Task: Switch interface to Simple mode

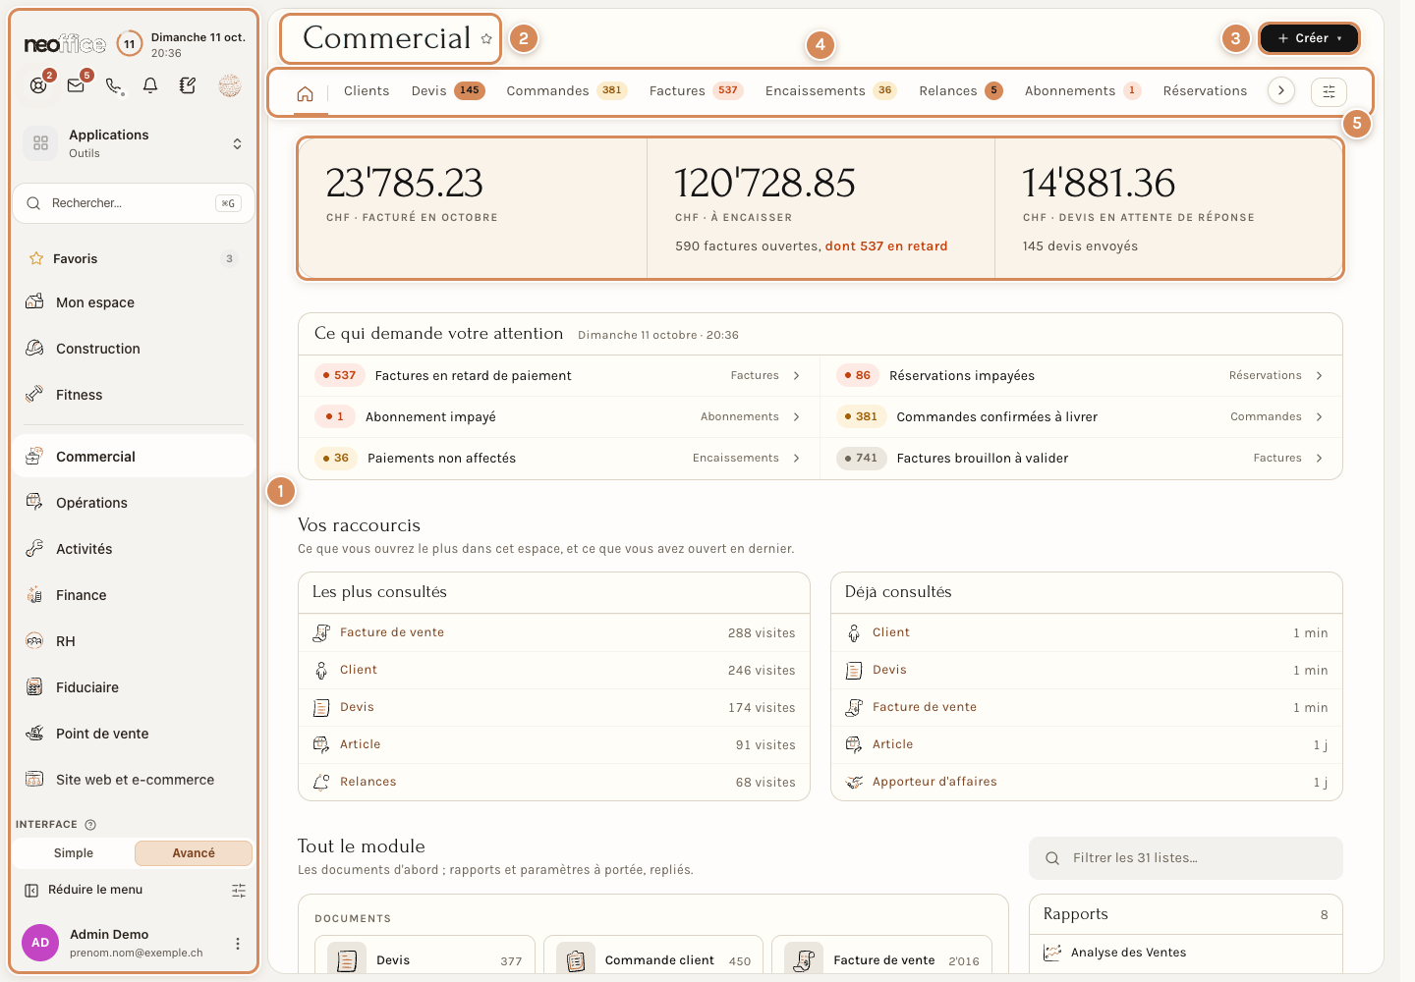Action: pos(74,853)
